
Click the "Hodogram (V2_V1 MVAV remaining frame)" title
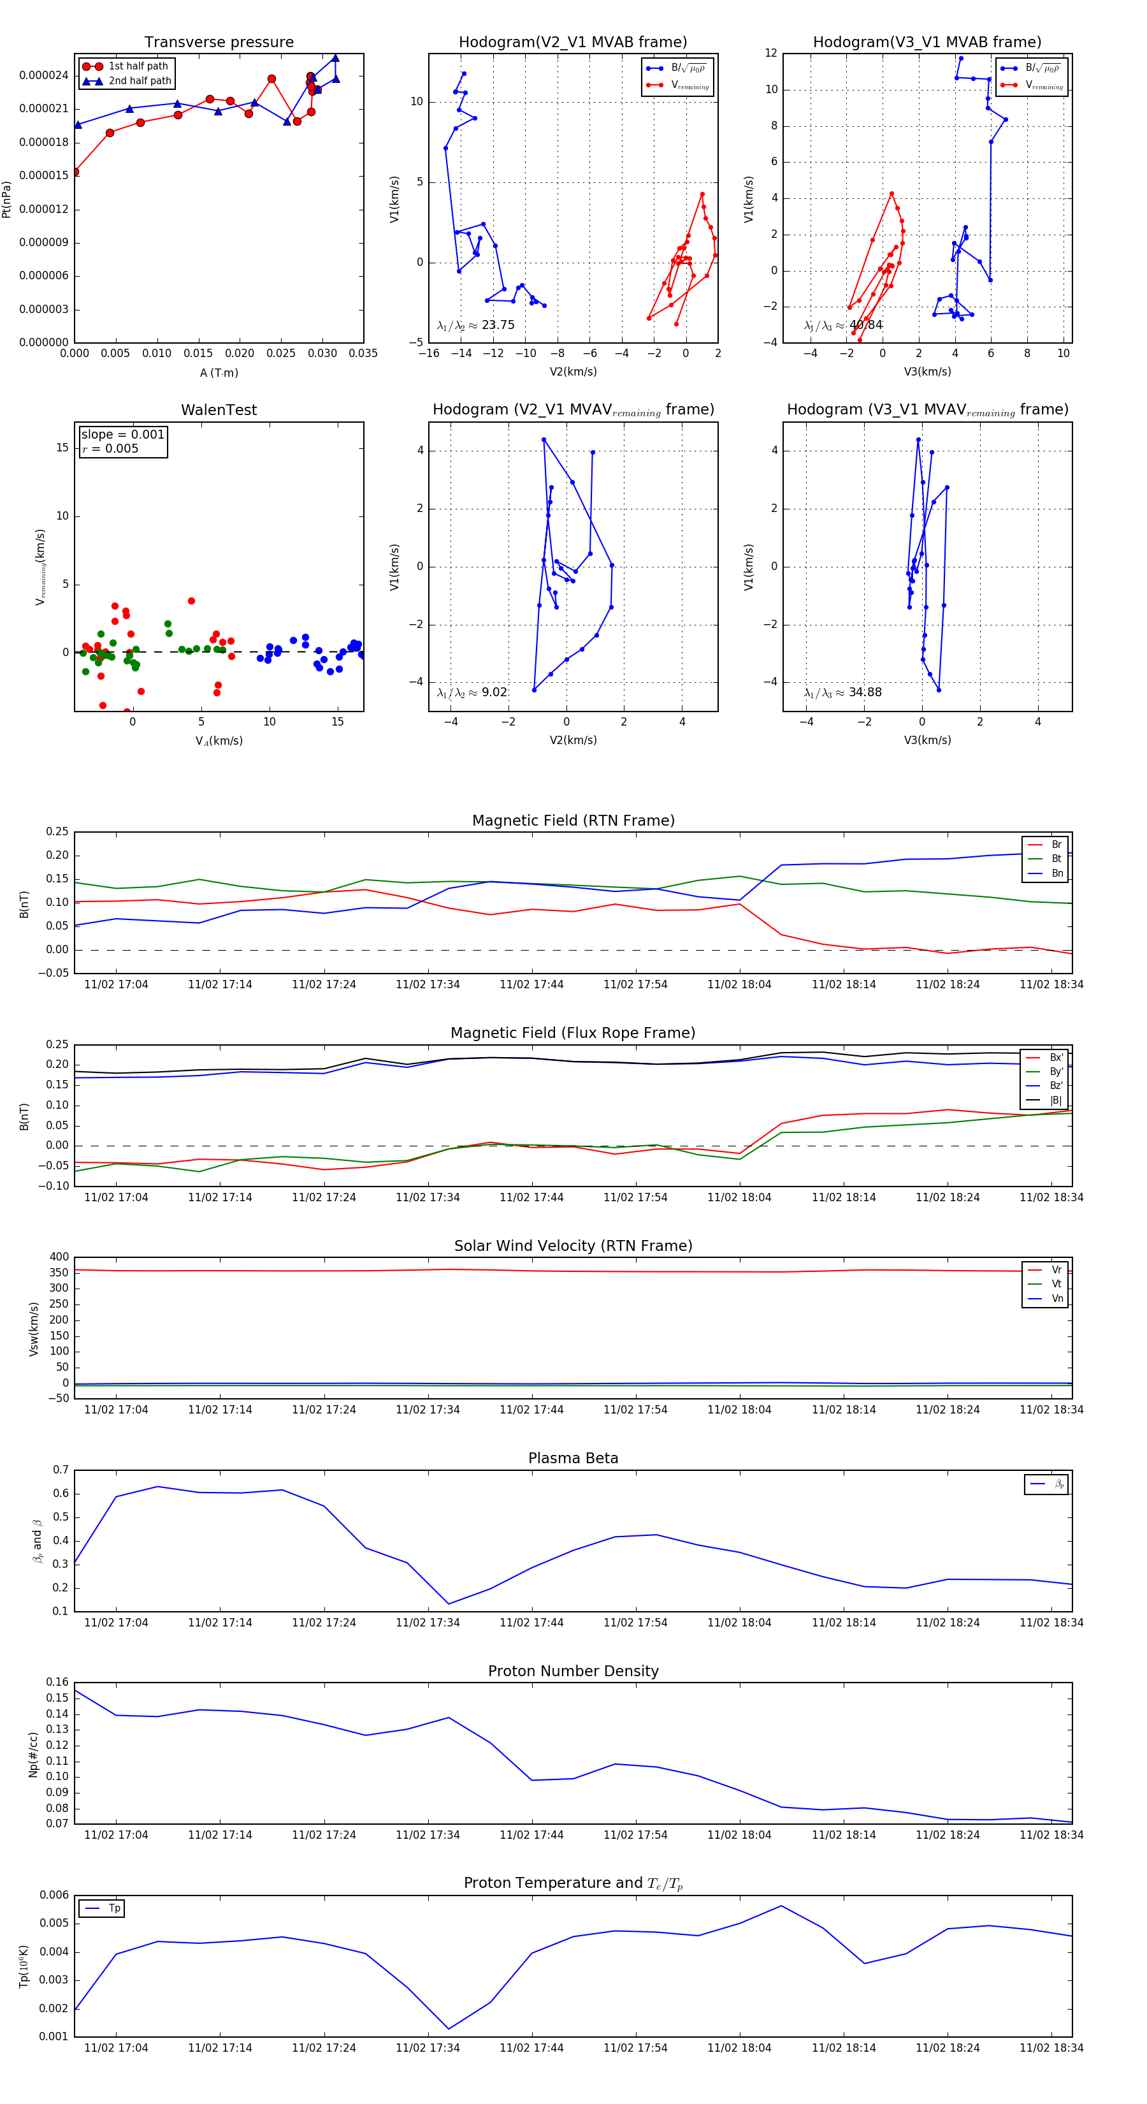(x=573, y=410)
